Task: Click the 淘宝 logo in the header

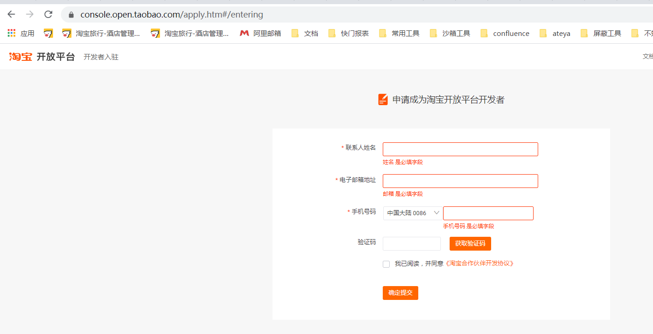Action: pos(21,57)
